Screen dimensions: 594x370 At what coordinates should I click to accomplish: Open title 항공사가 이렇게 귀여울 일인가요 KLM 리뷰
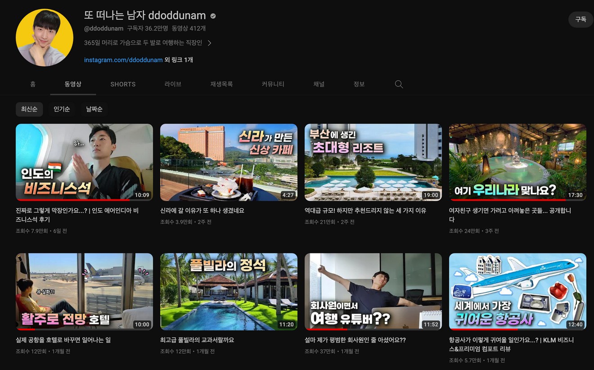tap(511, 344)
